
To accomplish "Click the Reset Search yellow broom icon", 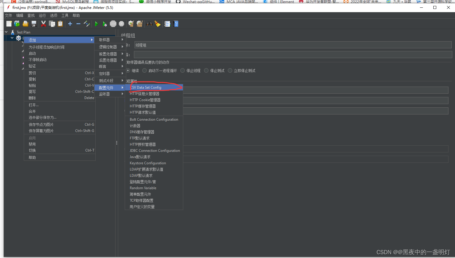I will pos(158,24).
